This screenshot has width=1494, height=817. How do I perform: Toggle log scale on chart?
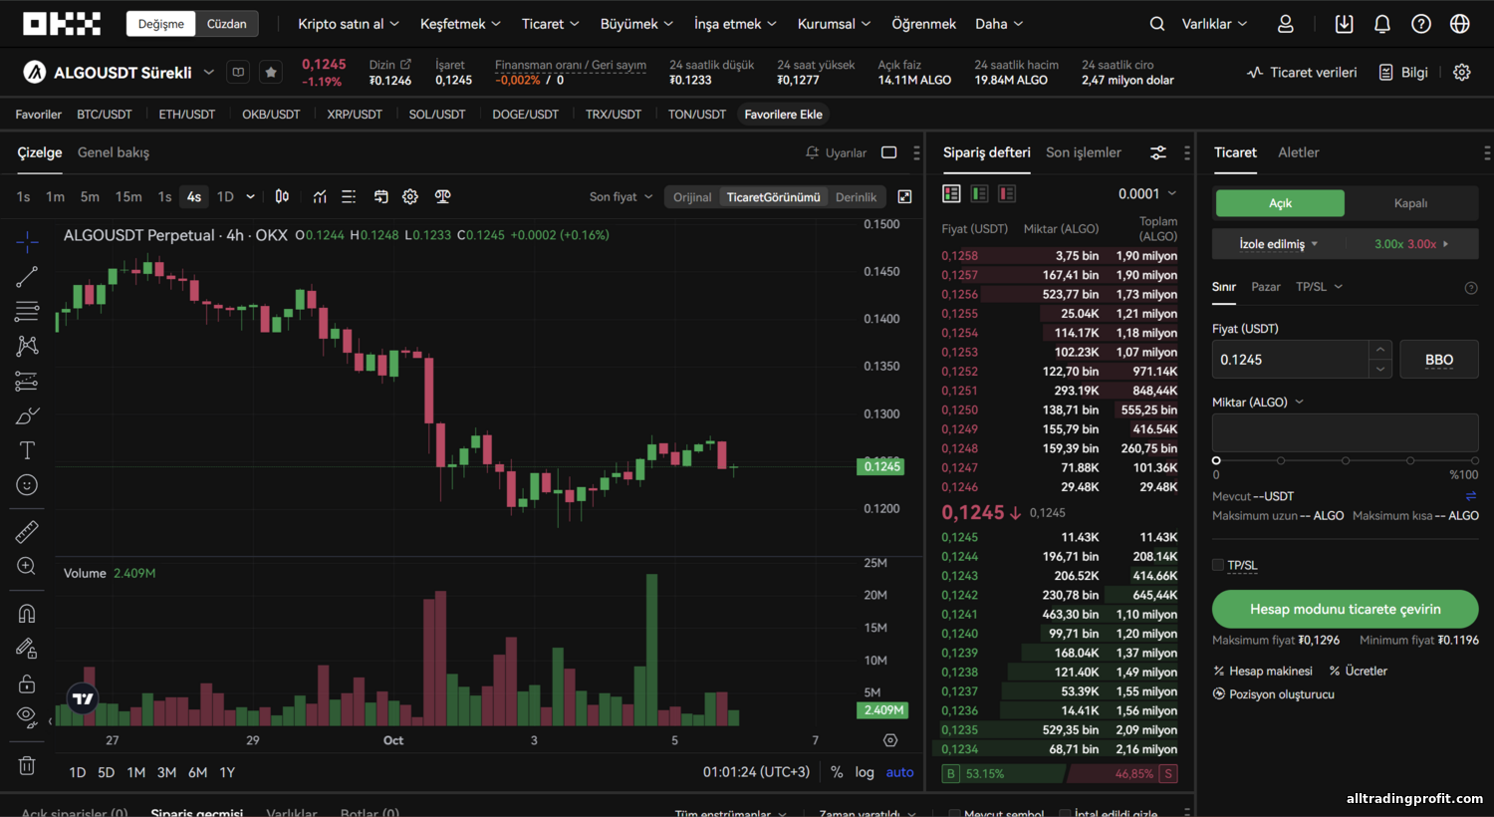point(864,772)
